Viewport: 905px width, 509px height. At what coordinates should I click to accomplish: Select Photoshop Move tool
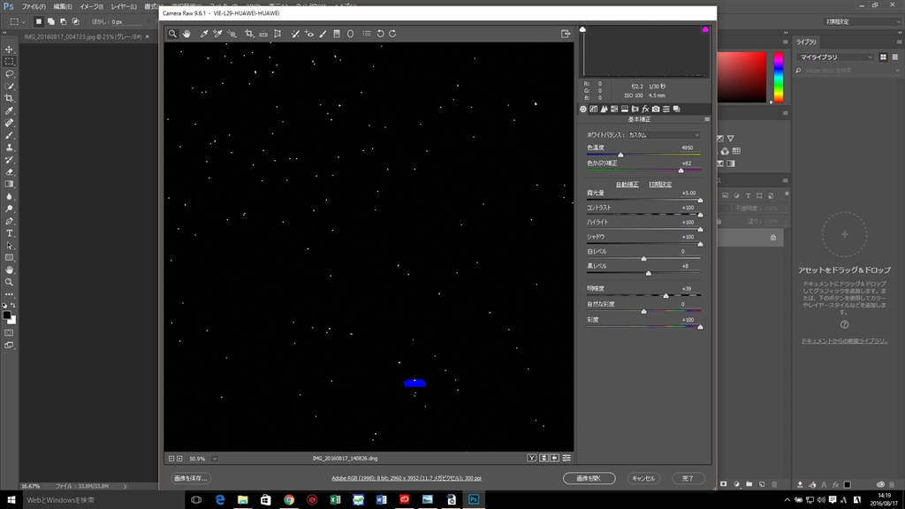click(x=9, y=49)
